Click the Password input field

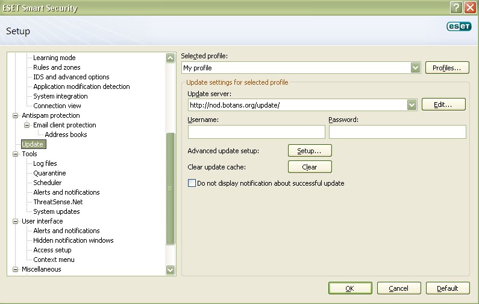click(x=398, y=132)
